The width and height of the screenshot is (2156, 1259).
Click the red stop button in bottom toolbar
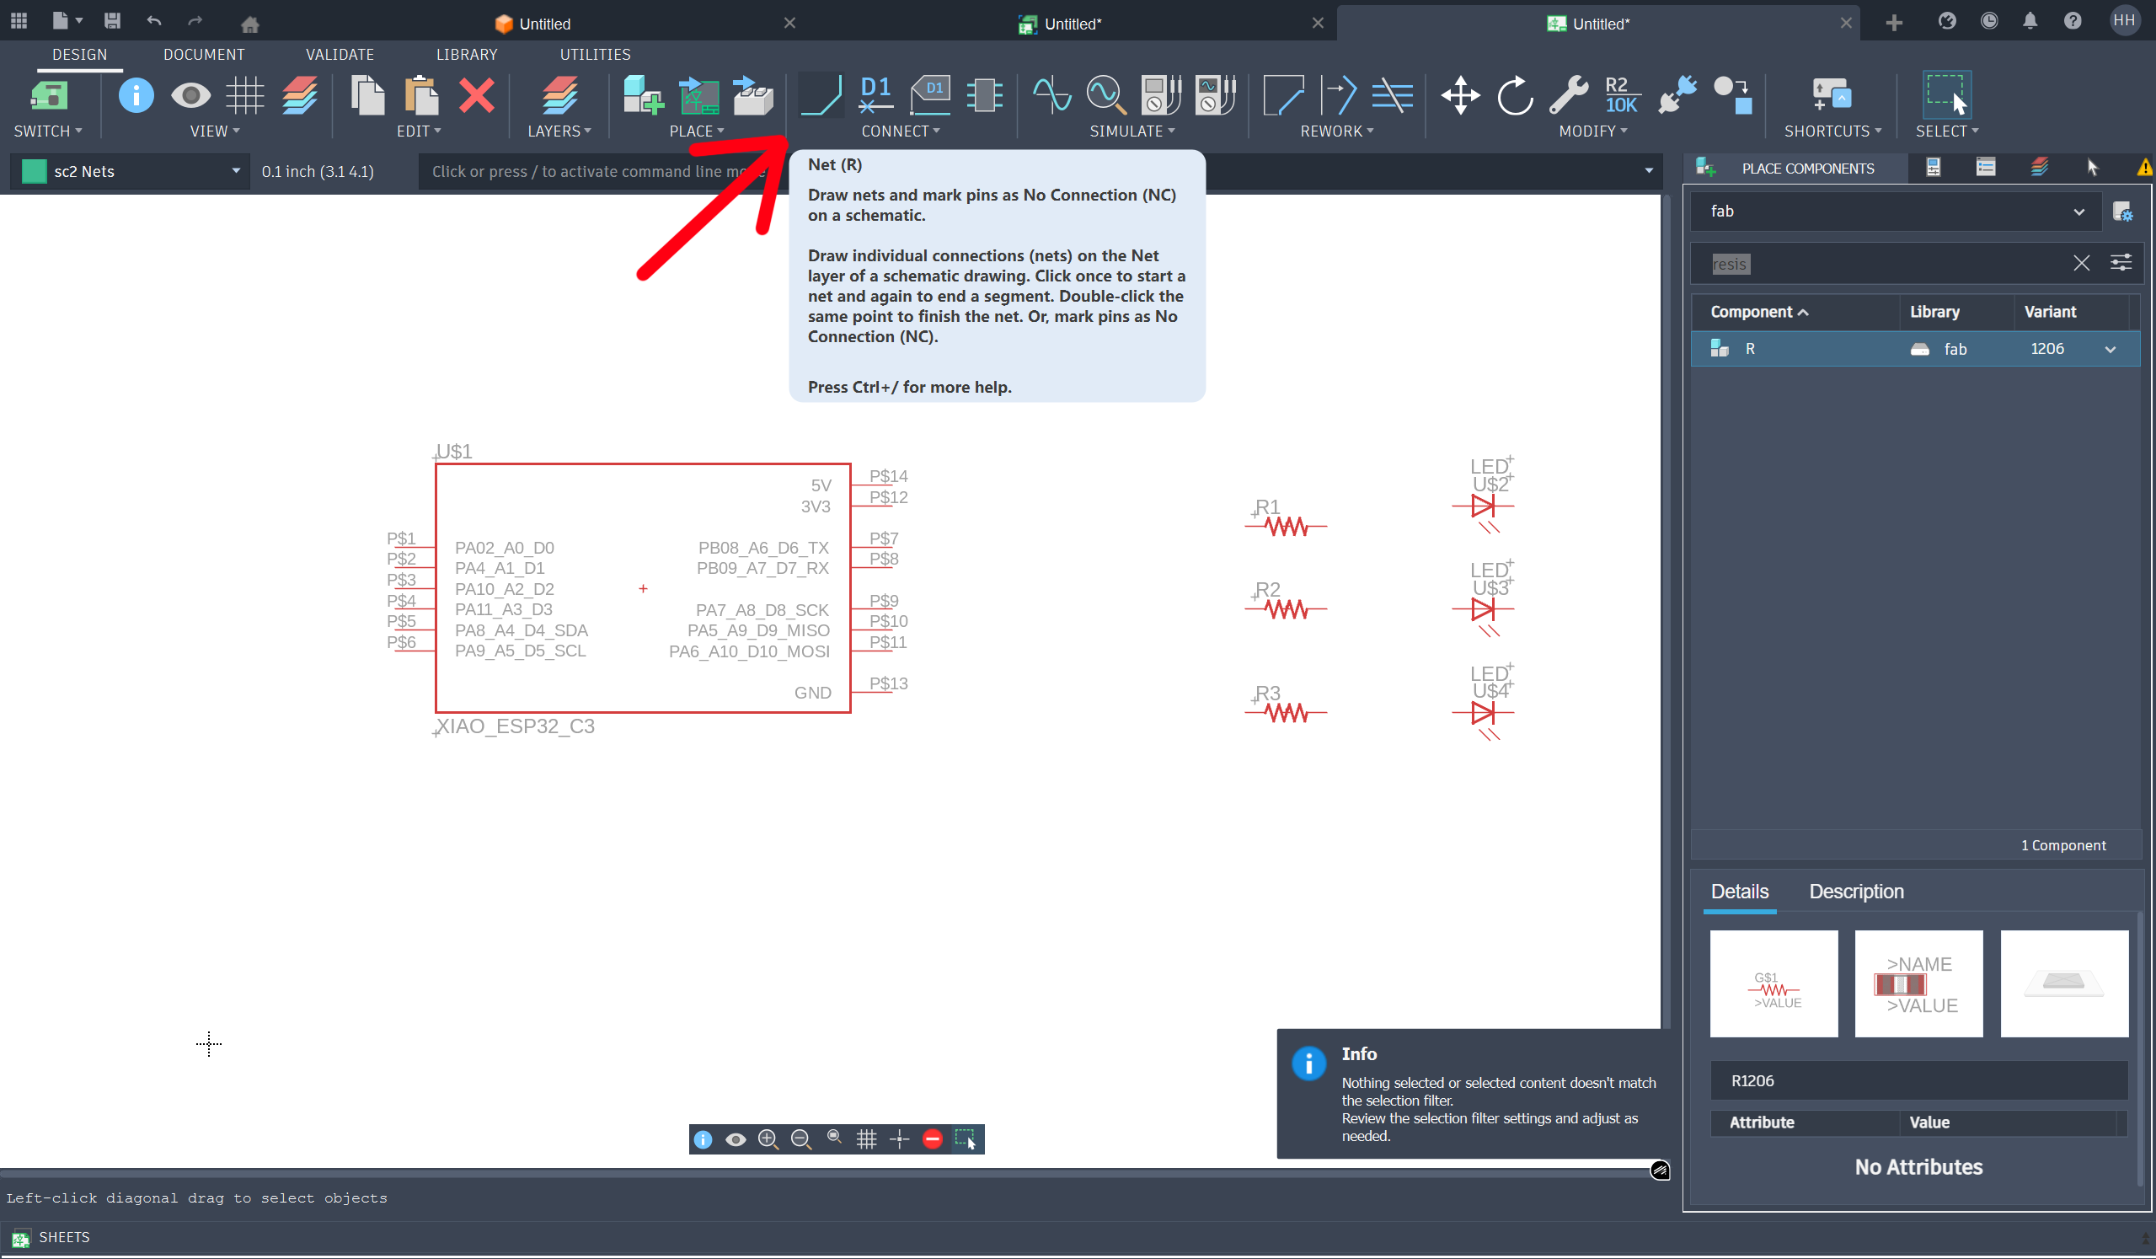click(x=933, y=1139)
